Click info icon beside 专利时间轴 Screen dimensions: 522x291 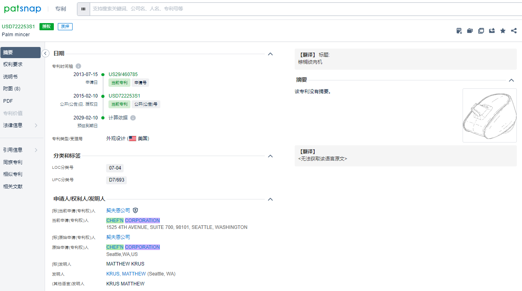pyautogui.click(x=79, y=66)
